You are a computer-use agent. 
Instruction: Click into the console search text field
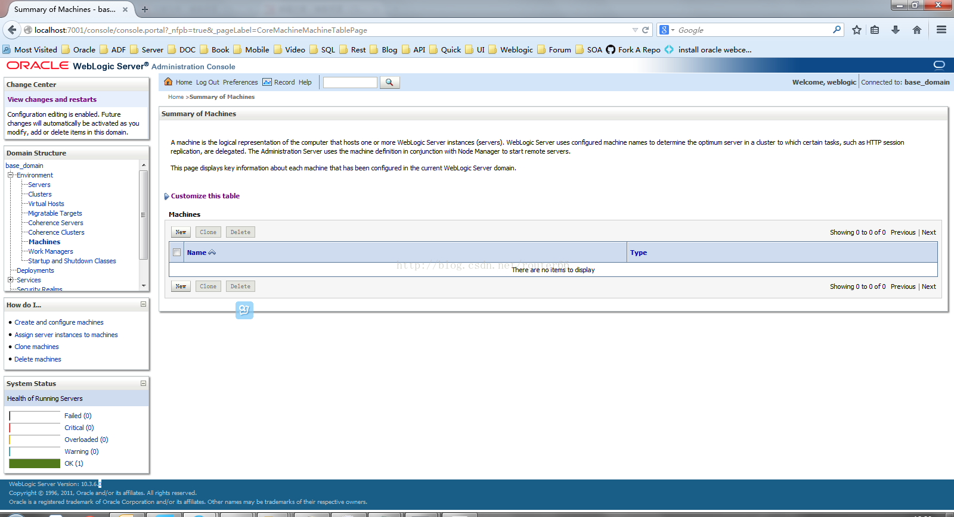pyautogui.click(x=350, y=82)
